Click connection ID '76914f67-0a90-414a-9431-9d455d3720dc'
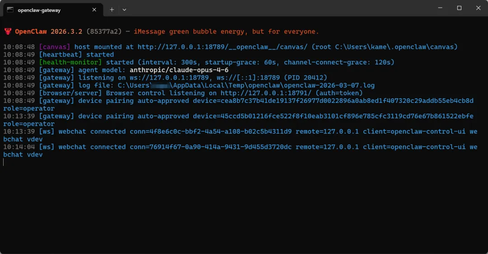Screen dimensions: 488x254 (x=221, y=147)
